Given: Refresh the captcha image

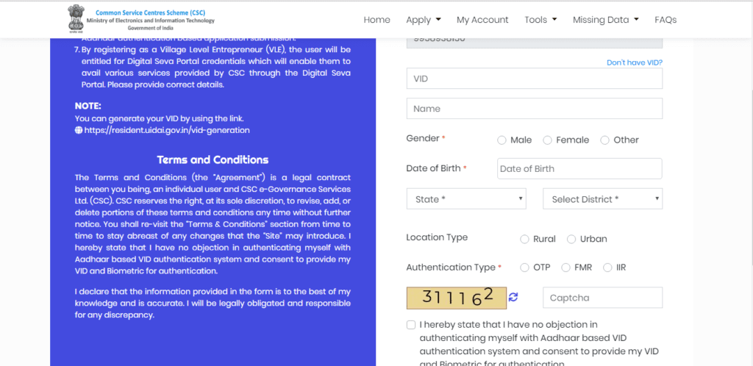Looking at the screenshot, I should click(x=513, y=297).
